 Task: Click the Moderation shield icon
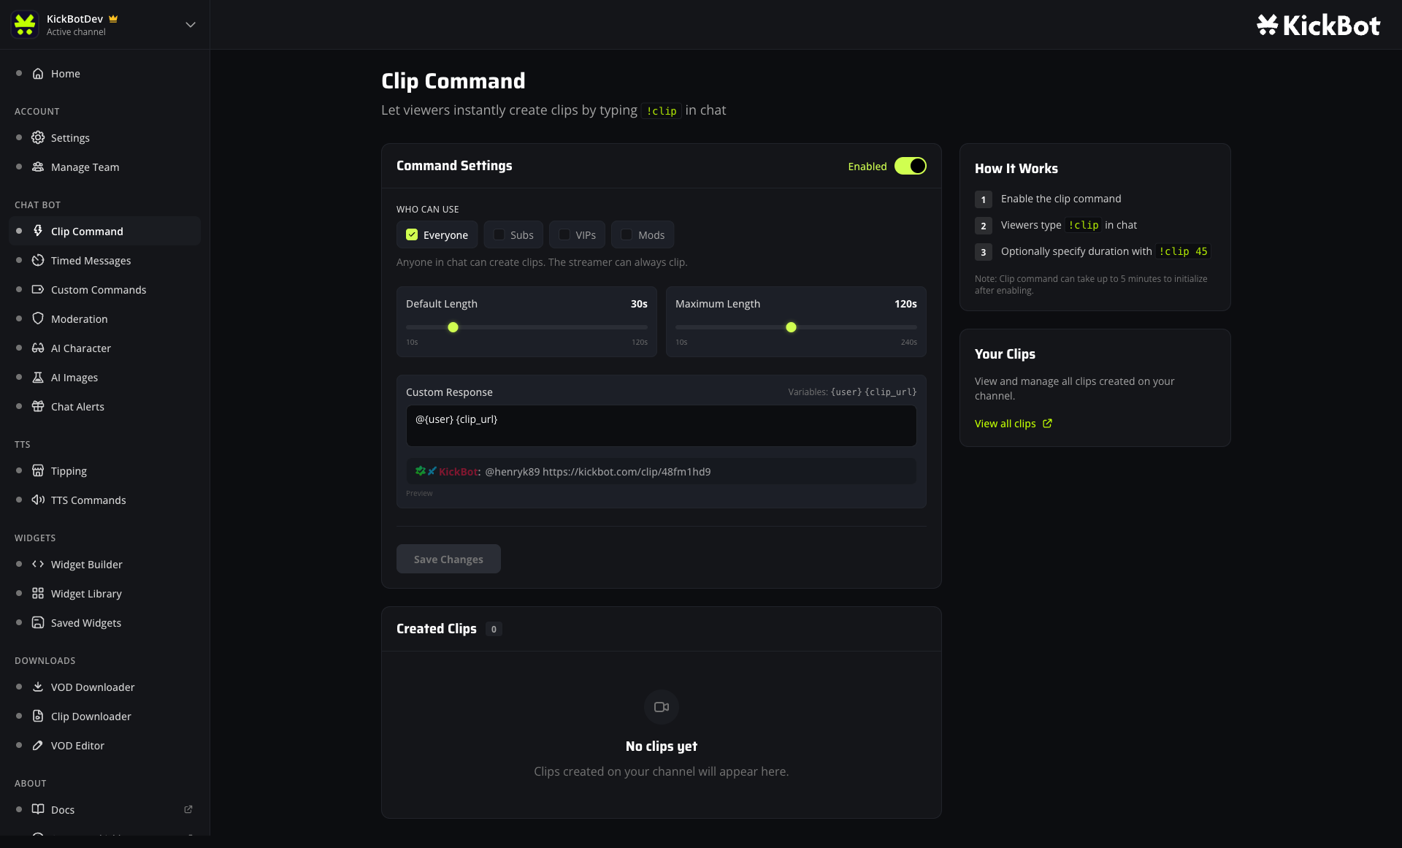38,319
